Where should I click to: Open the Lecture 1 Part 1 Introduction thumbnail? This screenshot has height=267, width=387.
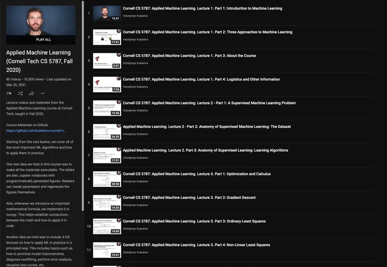pos(107,13)
